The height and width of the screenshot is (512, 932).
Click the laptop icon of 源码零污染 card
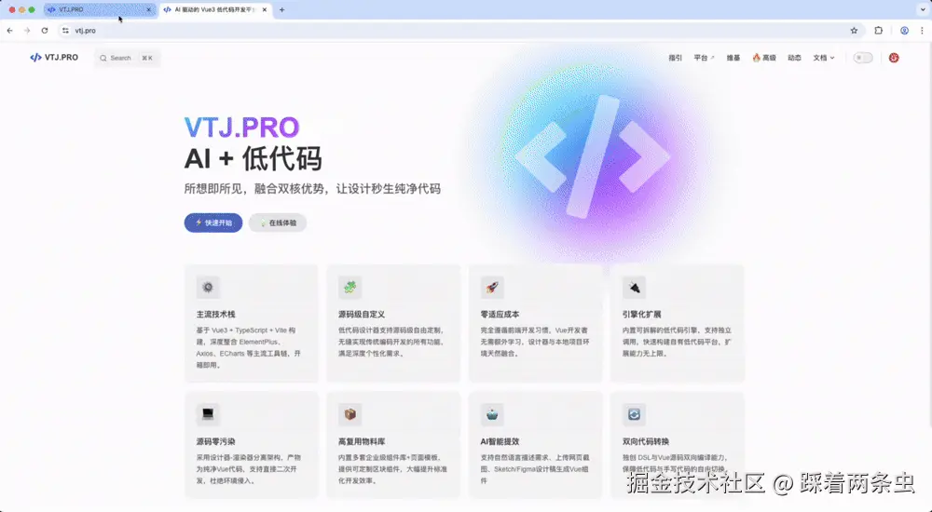tap(208, 414)
